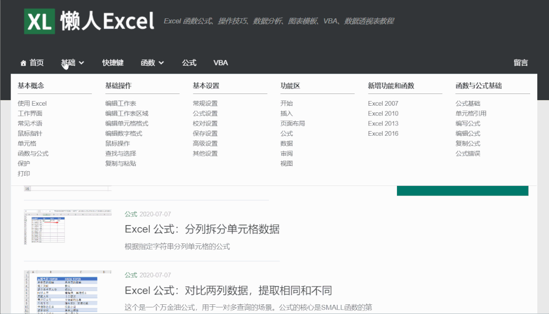
Task: Open the 编辑数字格式 link
Action: (x=124, y=133)
